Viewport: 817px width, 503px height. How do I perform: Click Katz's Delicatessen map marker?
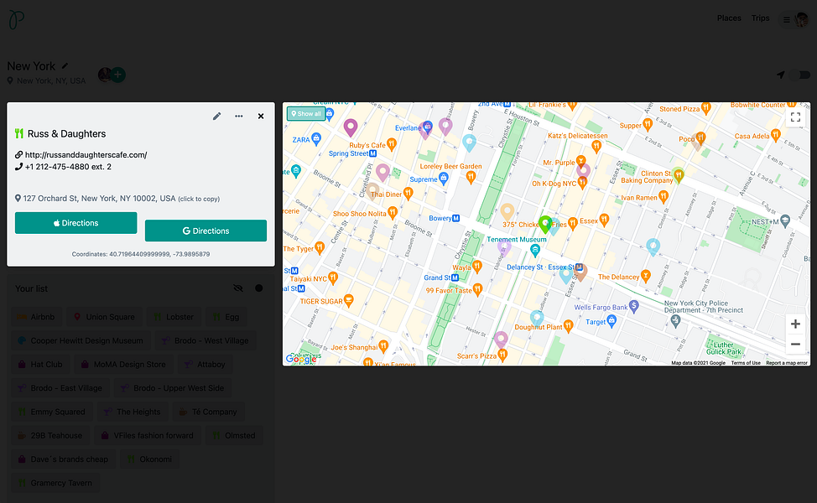[596, 147]
